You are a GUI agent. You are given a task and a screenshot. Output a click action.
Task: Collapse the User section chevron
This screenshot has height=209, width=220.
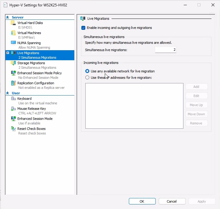(8, 93)
